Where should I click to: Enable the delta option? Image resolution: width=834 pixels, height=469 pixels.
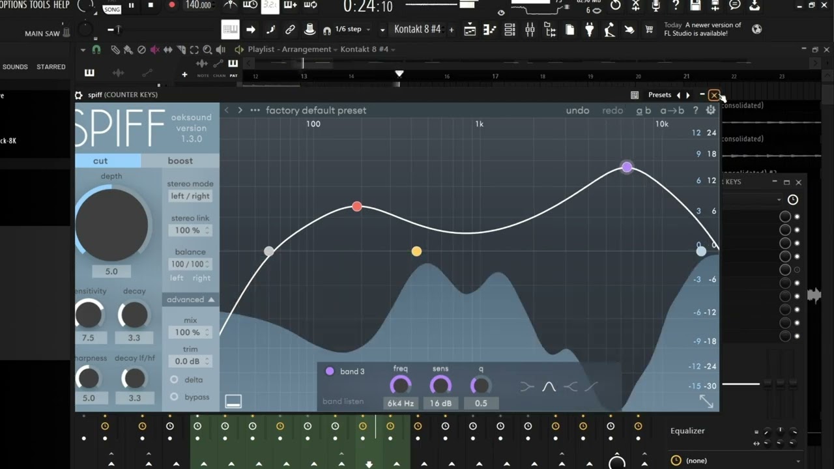point(174,380)
